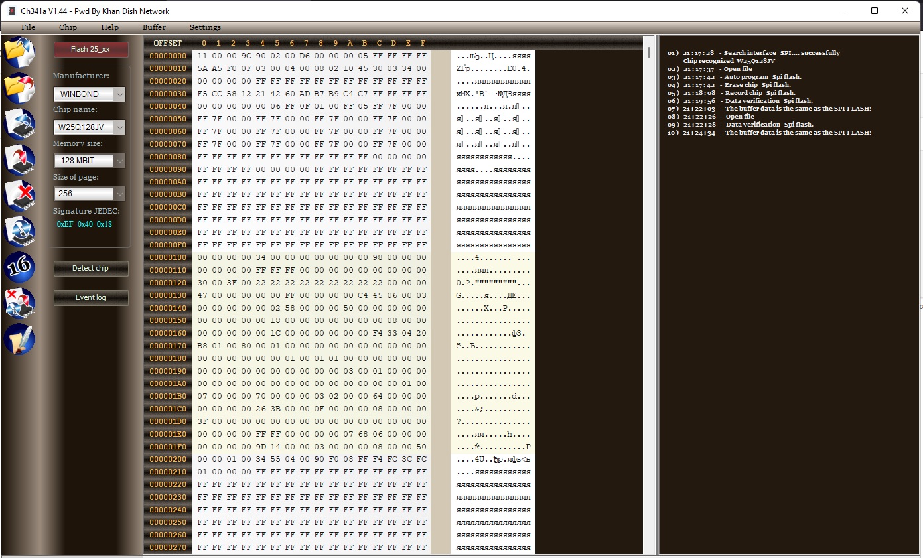Click log entry 'Erase chip Spi flash.'
923x558 pixels.
[729, 85]
